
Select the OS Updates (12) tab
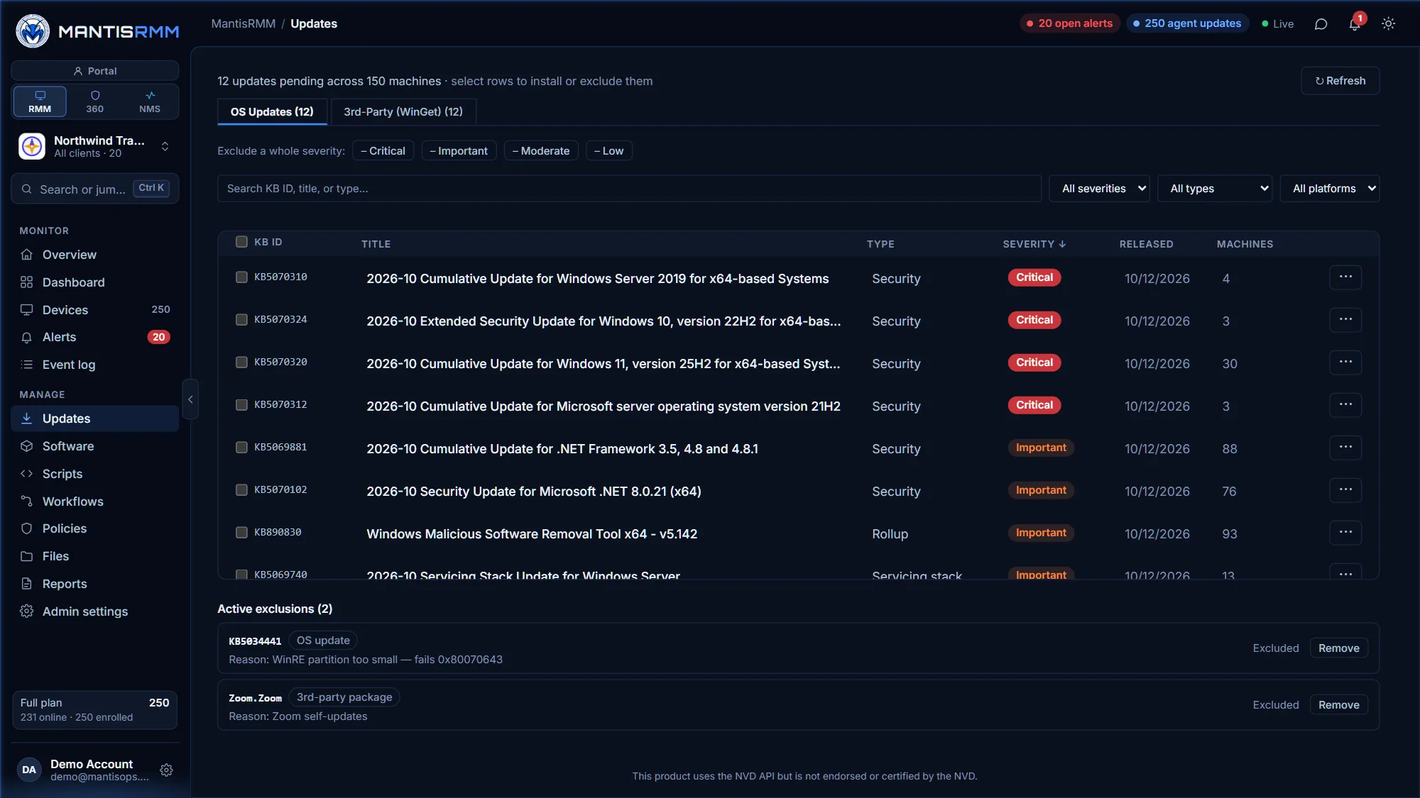pyautogui.click(x=272, y=112)
